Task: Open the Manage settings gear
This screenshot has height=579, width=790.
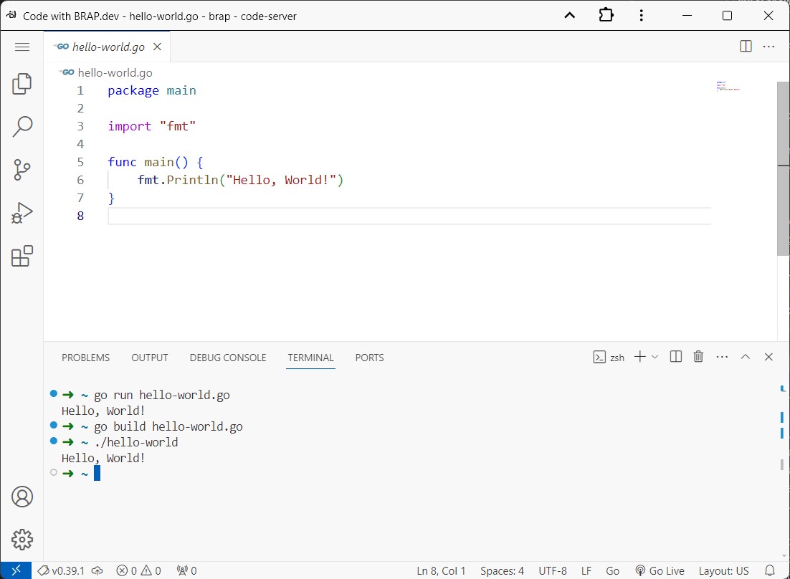Action: 22,540
